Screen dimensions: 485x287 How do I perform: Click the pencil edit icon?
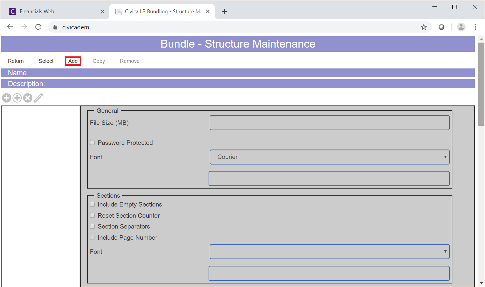coord(38,98)
